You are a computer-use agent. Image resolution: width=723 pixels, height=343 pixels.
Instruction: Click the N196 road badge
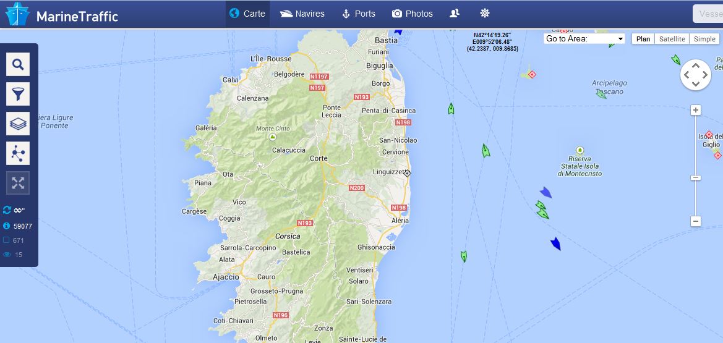click(x=280, y=315)
